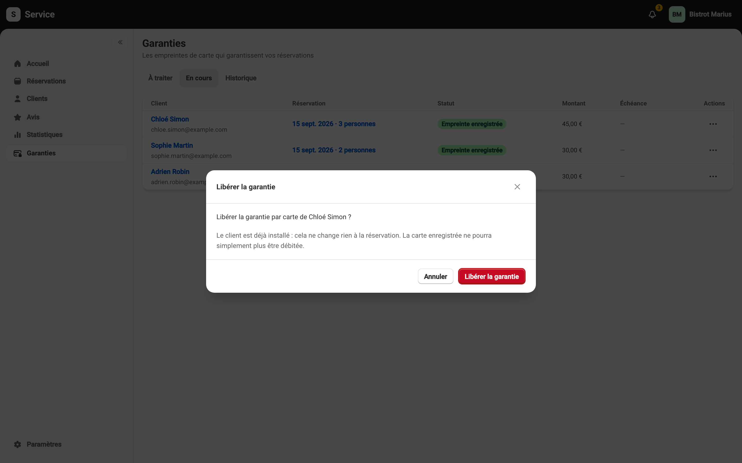The height and width of the screenshot is (463, 742).
Task: Click the Statistiques bar chart icon
Action: click(x=18, y=135)
